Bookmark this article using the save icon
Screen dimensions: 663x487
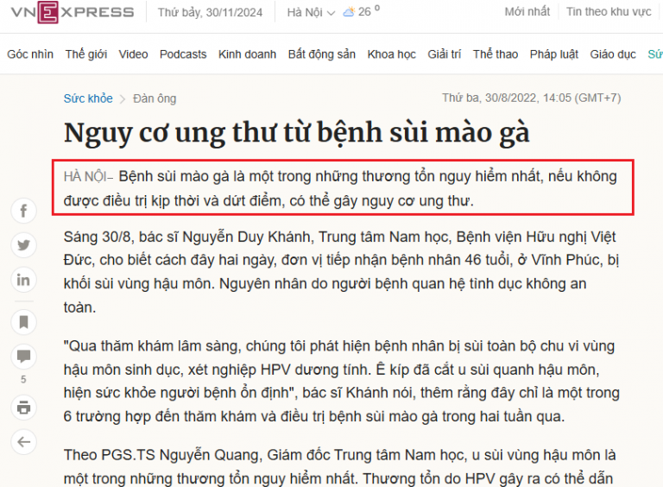pyautogui.click(x=23, y=322)
